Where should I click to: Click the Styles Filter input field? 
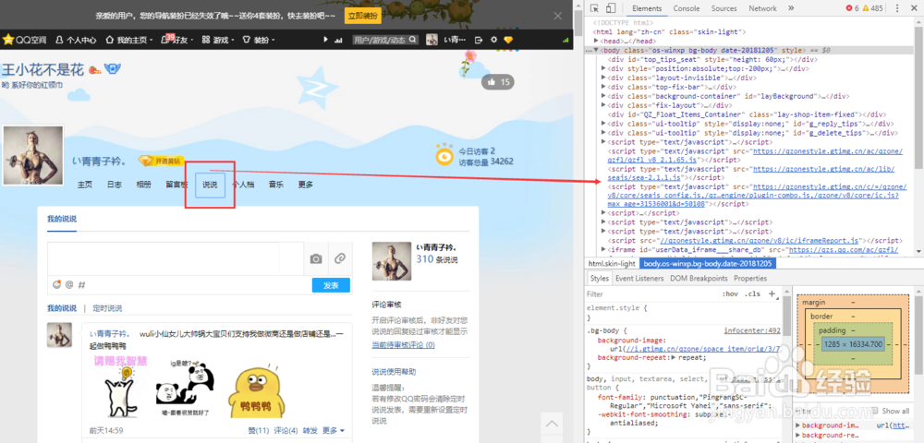(x=651, y=293)
